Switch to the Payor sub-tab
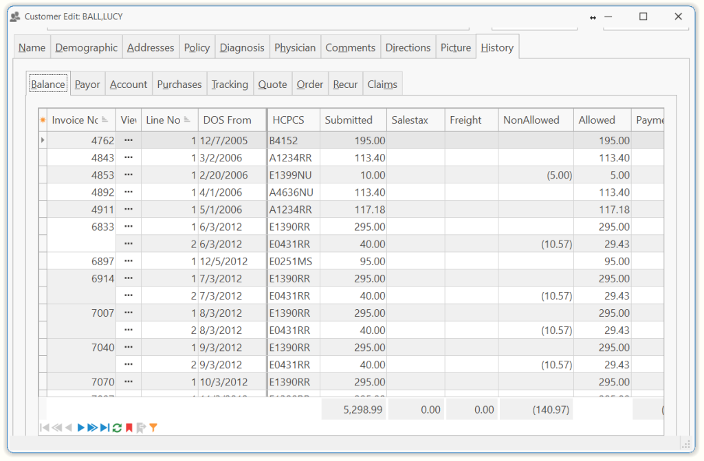 click(87, 85)
